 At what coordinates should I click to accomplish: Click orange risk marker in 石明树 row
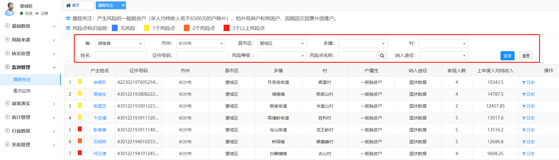80,141
